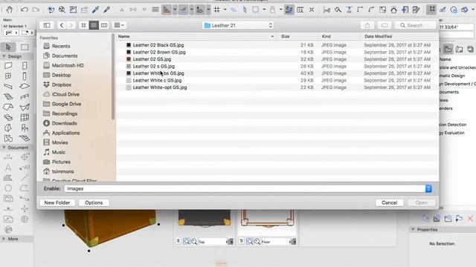Click the red delete X icon in Navigator
The image size is (476, 267).
click(x=470, y=218)
